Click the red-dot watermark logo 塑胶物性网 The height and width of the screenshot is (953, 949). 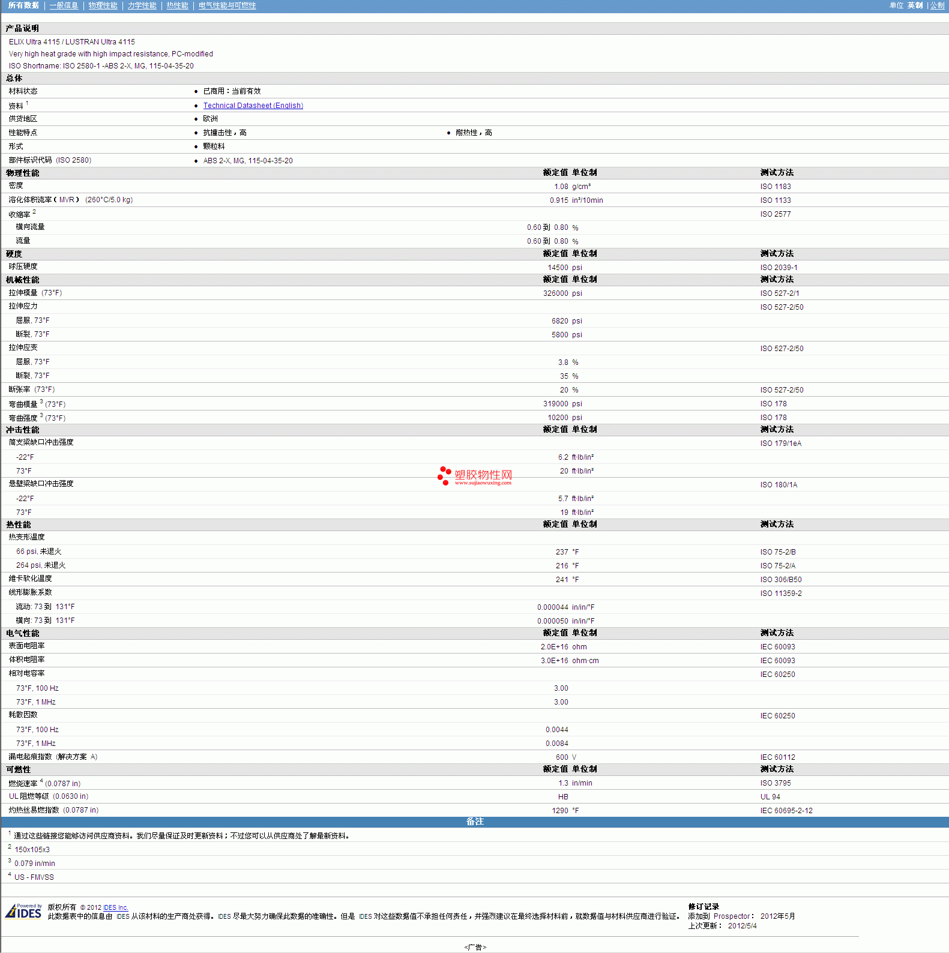coord(475,476)
